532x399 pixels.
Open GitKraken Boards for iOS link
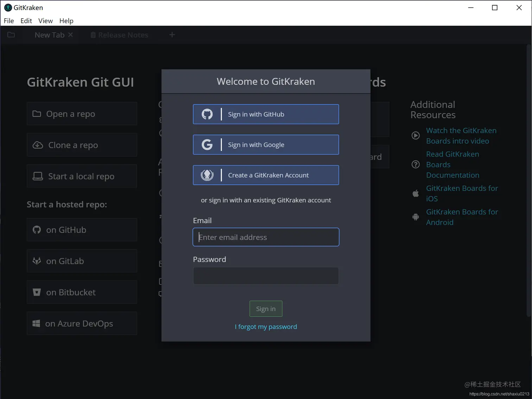(462, 193)
